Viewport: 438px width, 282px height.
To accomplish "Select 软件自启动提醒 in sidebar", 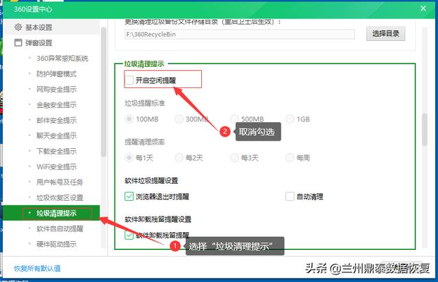I will (x=60, y=229).
